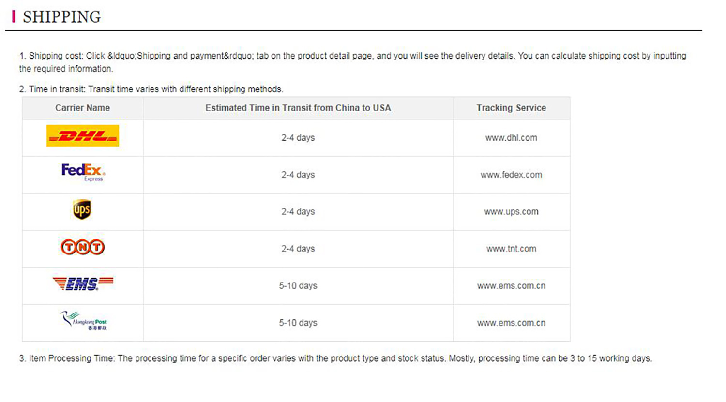Viewport: 726px width, 402px height.
Task: Open the www.fedex.com tracking link
Action: [x=511, y=175]
